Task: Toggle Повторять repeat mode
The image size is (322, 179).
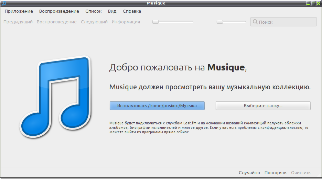Action: pos(275,172)
